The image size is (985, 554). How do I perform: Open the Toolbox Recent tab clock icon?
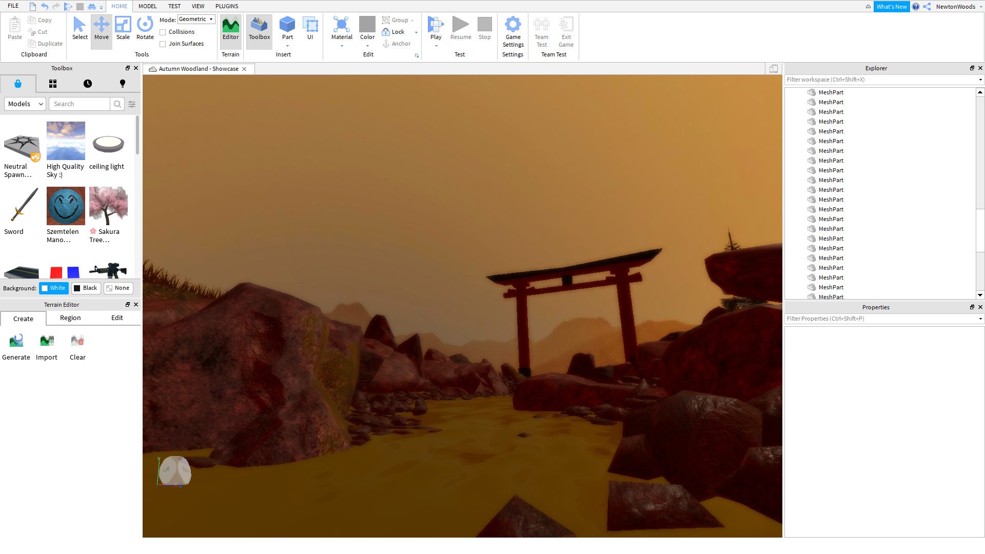tap(88, 84)
